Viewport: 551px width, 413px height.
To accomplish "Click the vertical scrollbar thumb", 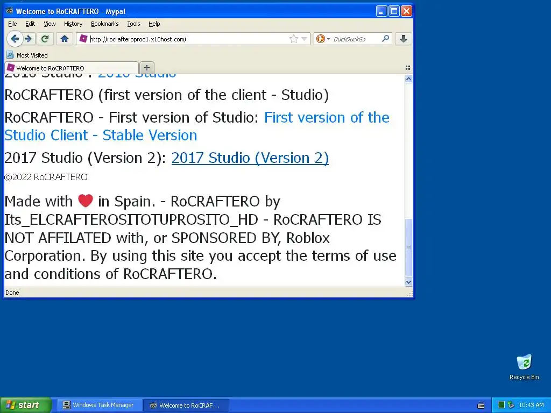I will (x=408, y=248).
